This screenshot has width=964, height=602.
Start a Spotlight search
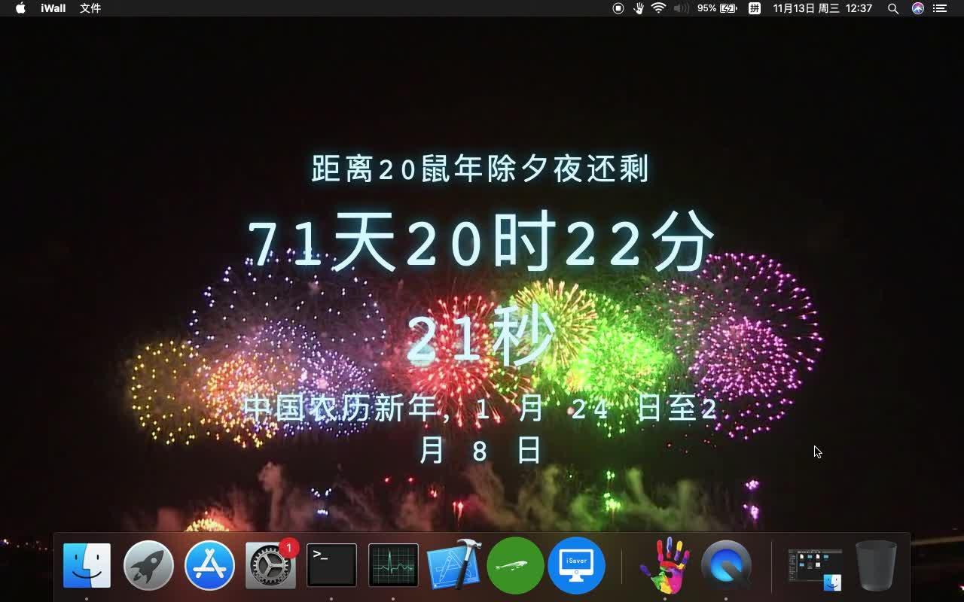coord(892,8)
